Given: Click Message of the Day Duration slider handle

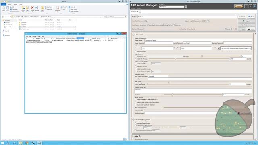Looking at the screenshot, I should pyautogui.click(x=172, y=95).
